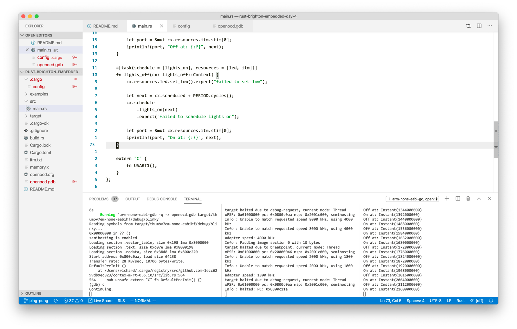Change language mode from Rust
Image resolution: width=517 pixels, height=329 pixels.
coord(460,301)
